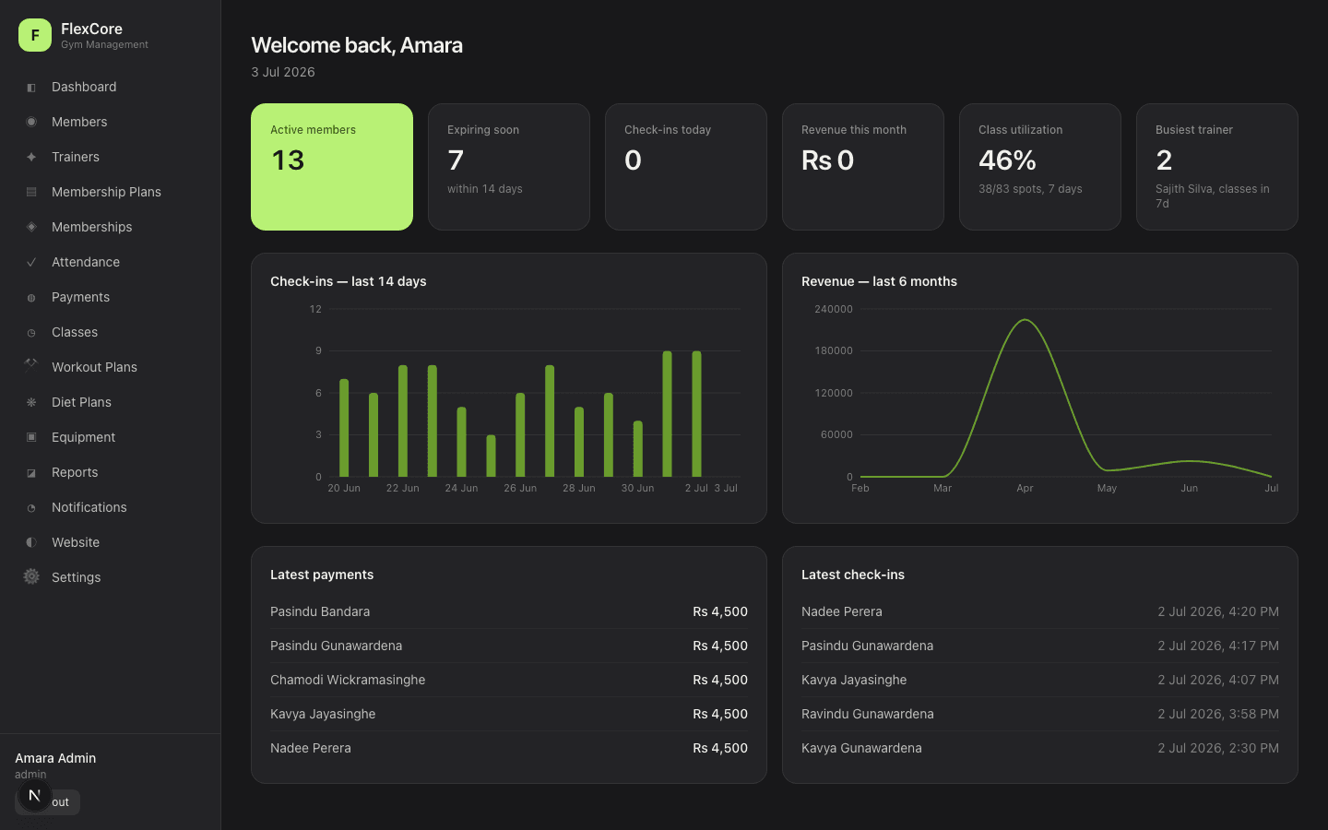Click the Payments coin icon
The height and width of the screenshot is (830, 1328).
tap(31, 298)
